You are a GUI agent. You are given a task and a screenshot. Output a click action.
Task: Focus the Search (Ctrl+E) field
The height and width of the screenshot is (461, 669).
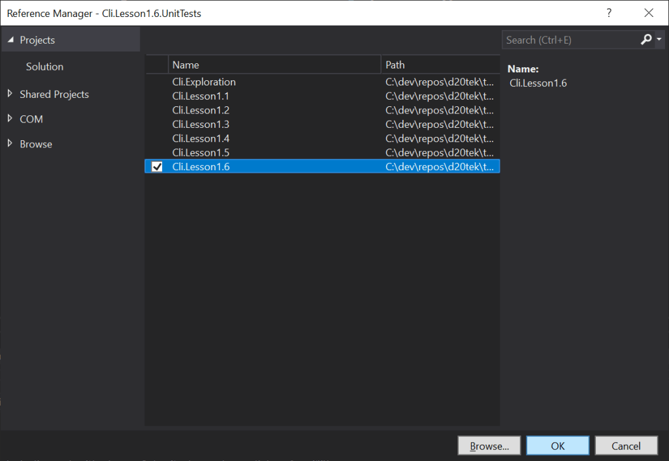click(568, 40)
